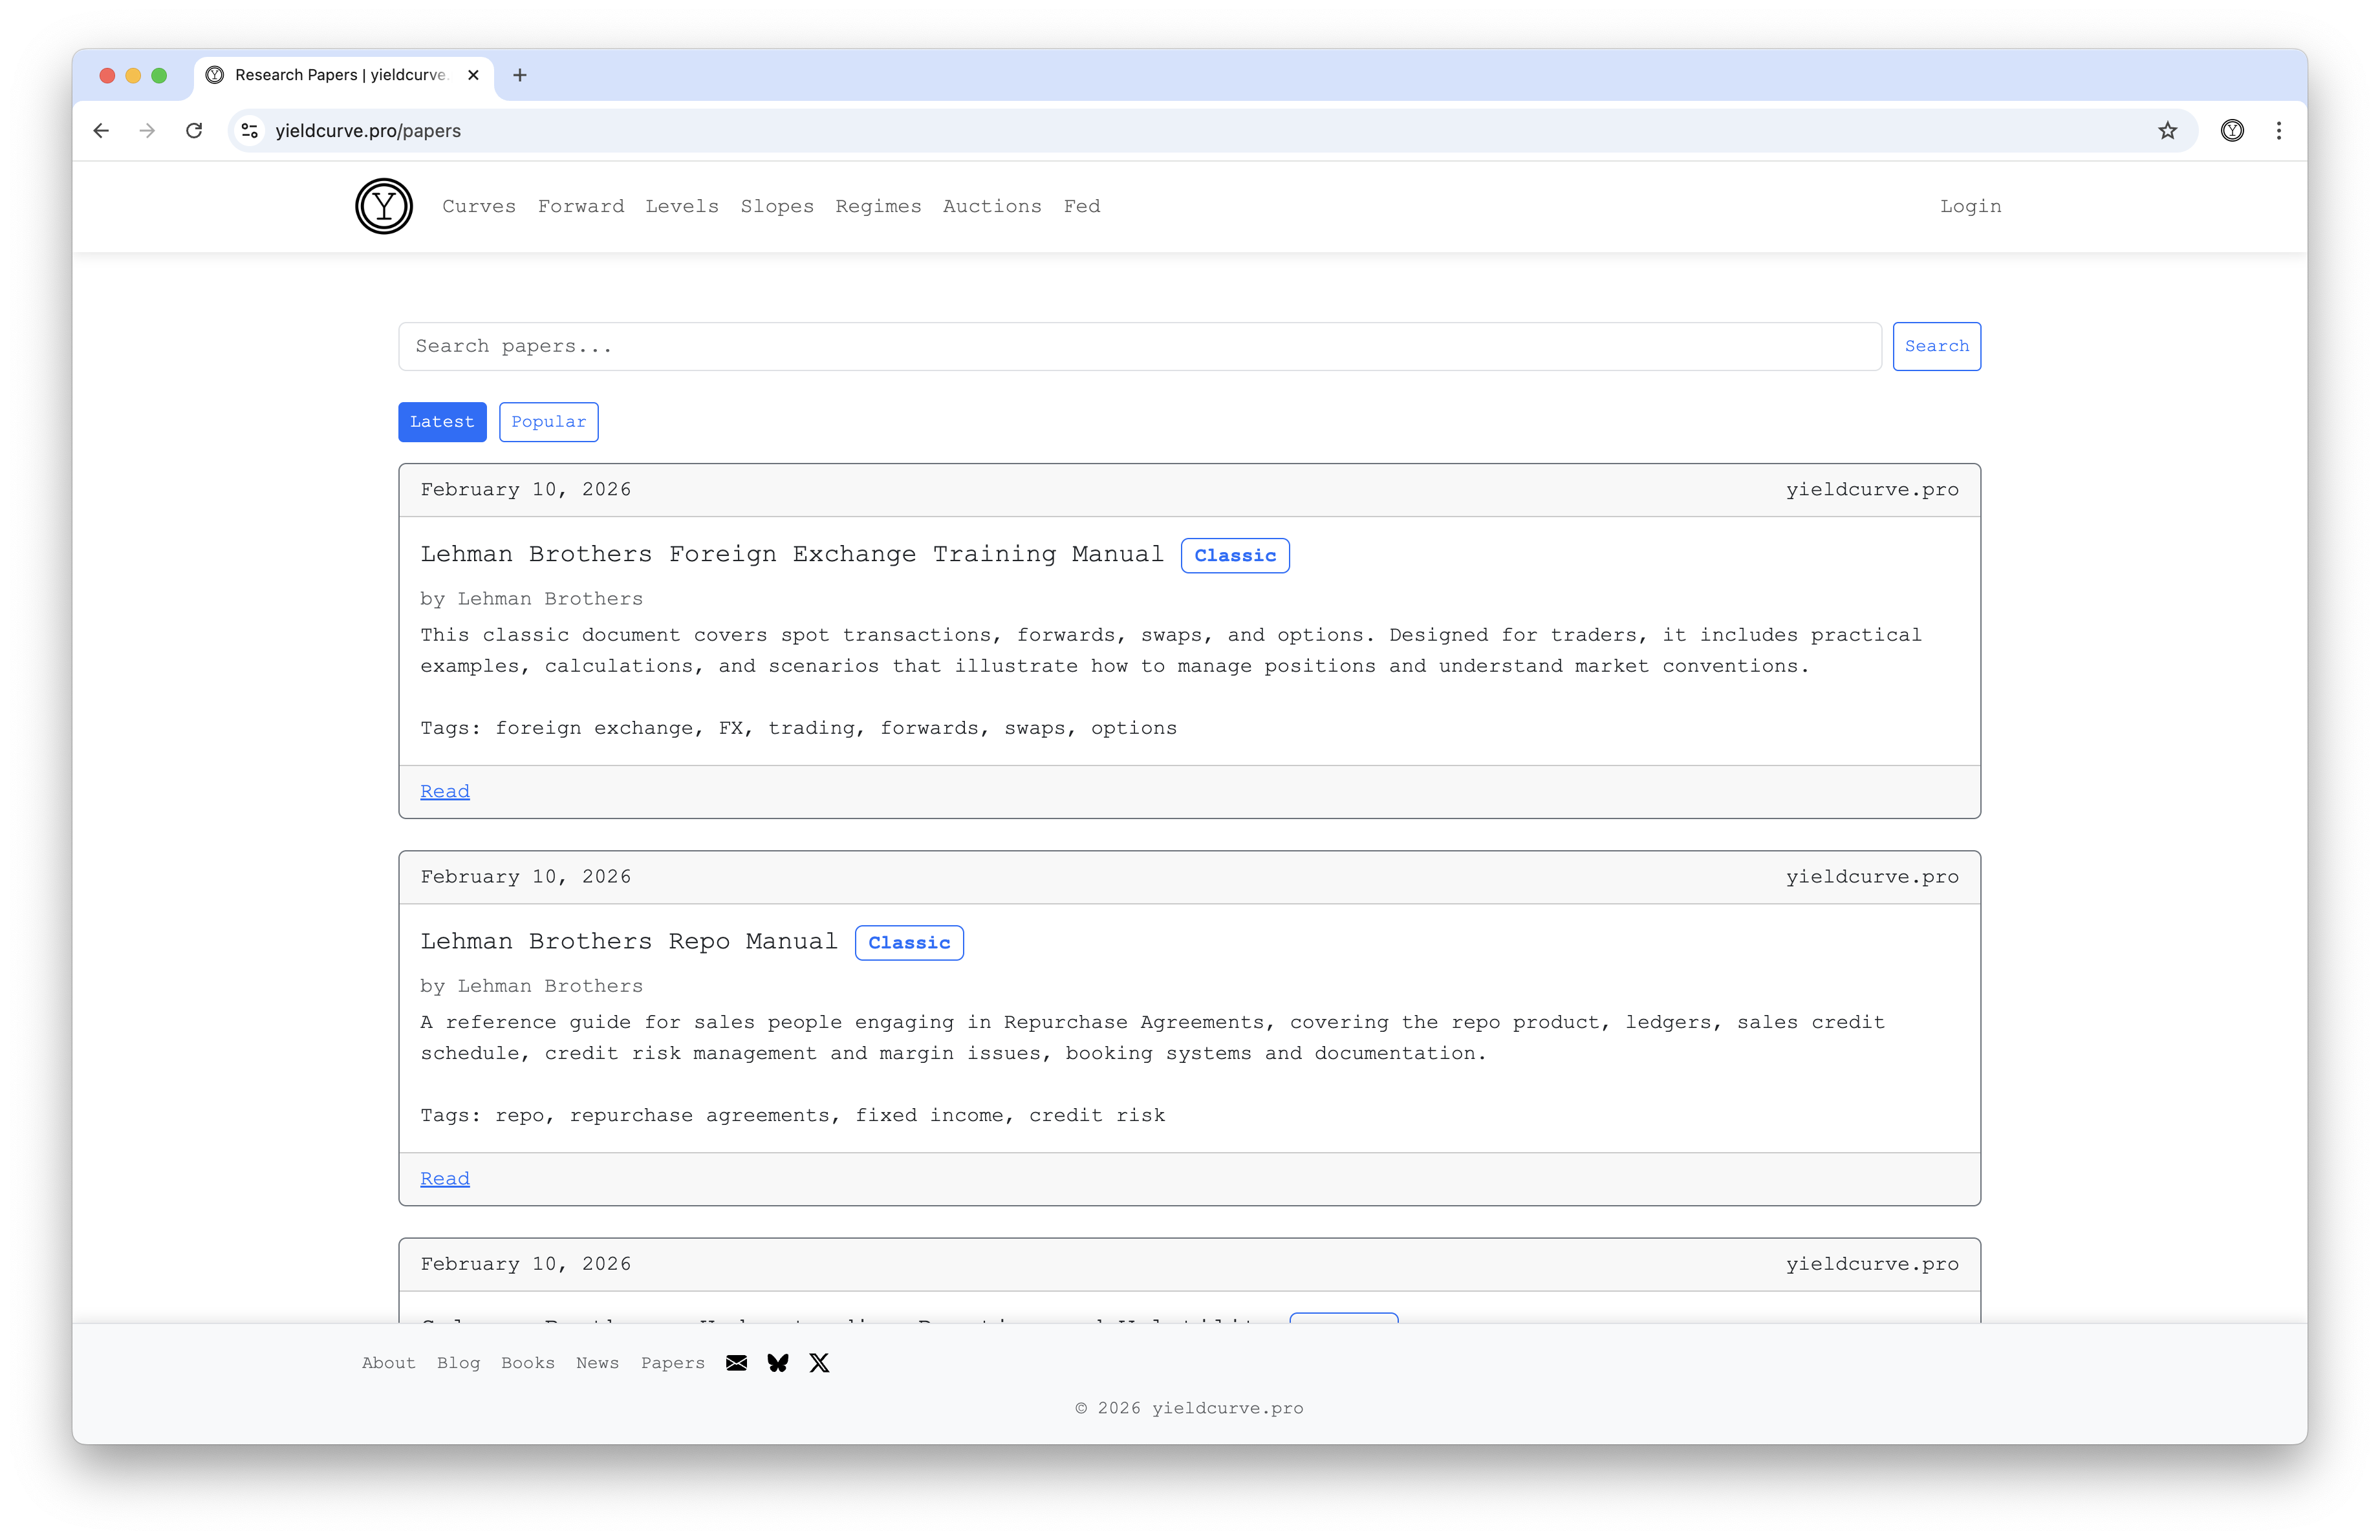This screenshot has height=1540, width=2380.
Task: Reload the page
Action: click(x=194, y=131)
